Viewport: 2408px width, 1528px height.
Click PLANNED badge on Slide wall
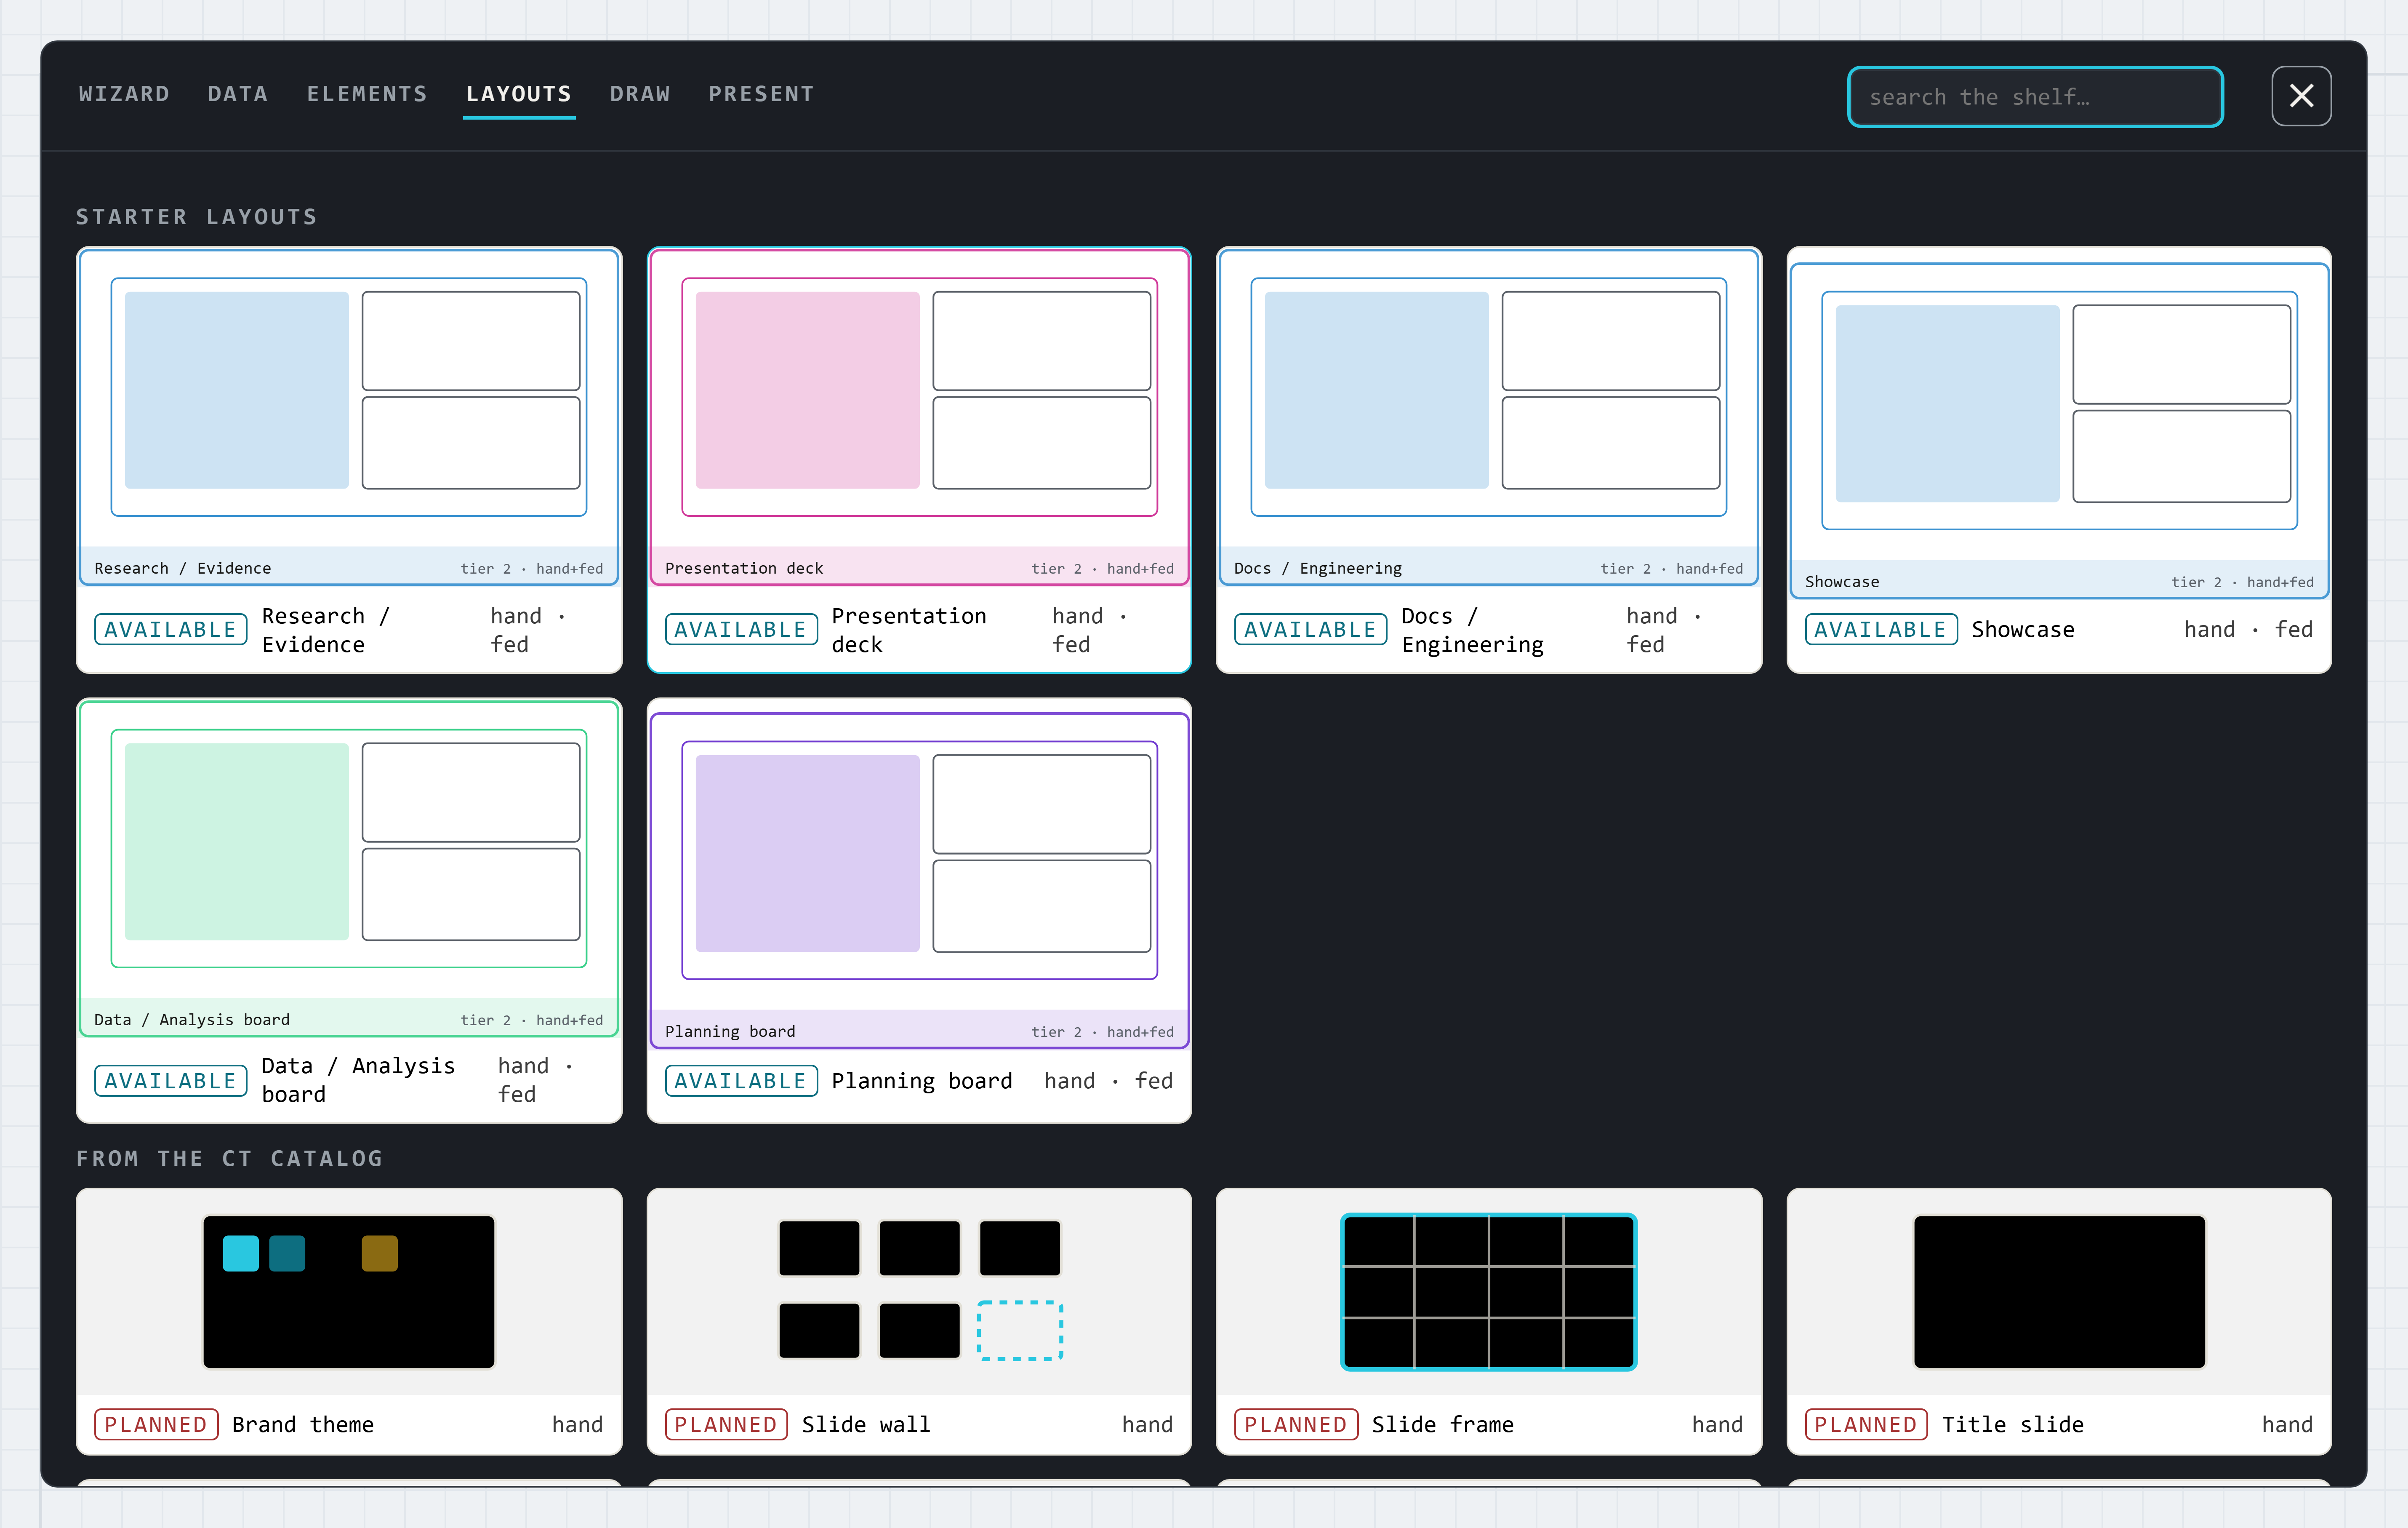pos(726,1424)
